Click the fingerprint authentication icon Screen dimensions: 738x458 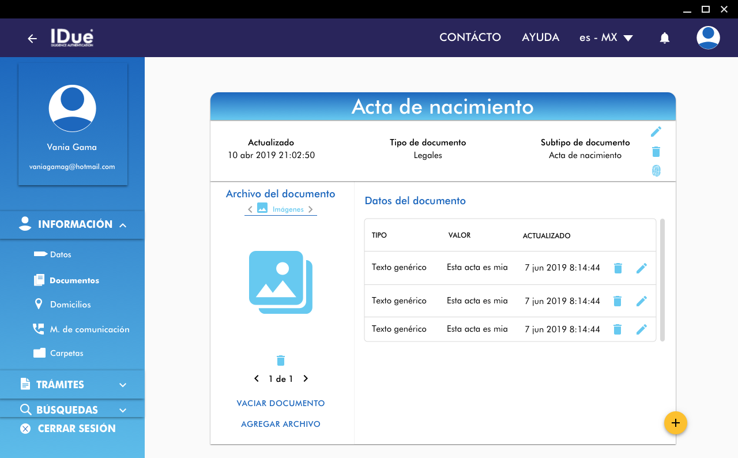656,171
